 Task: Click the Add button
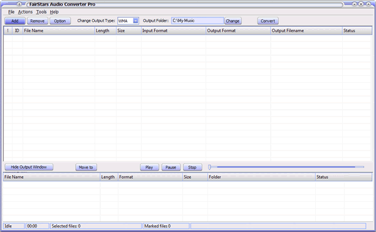tap(15, 21)
